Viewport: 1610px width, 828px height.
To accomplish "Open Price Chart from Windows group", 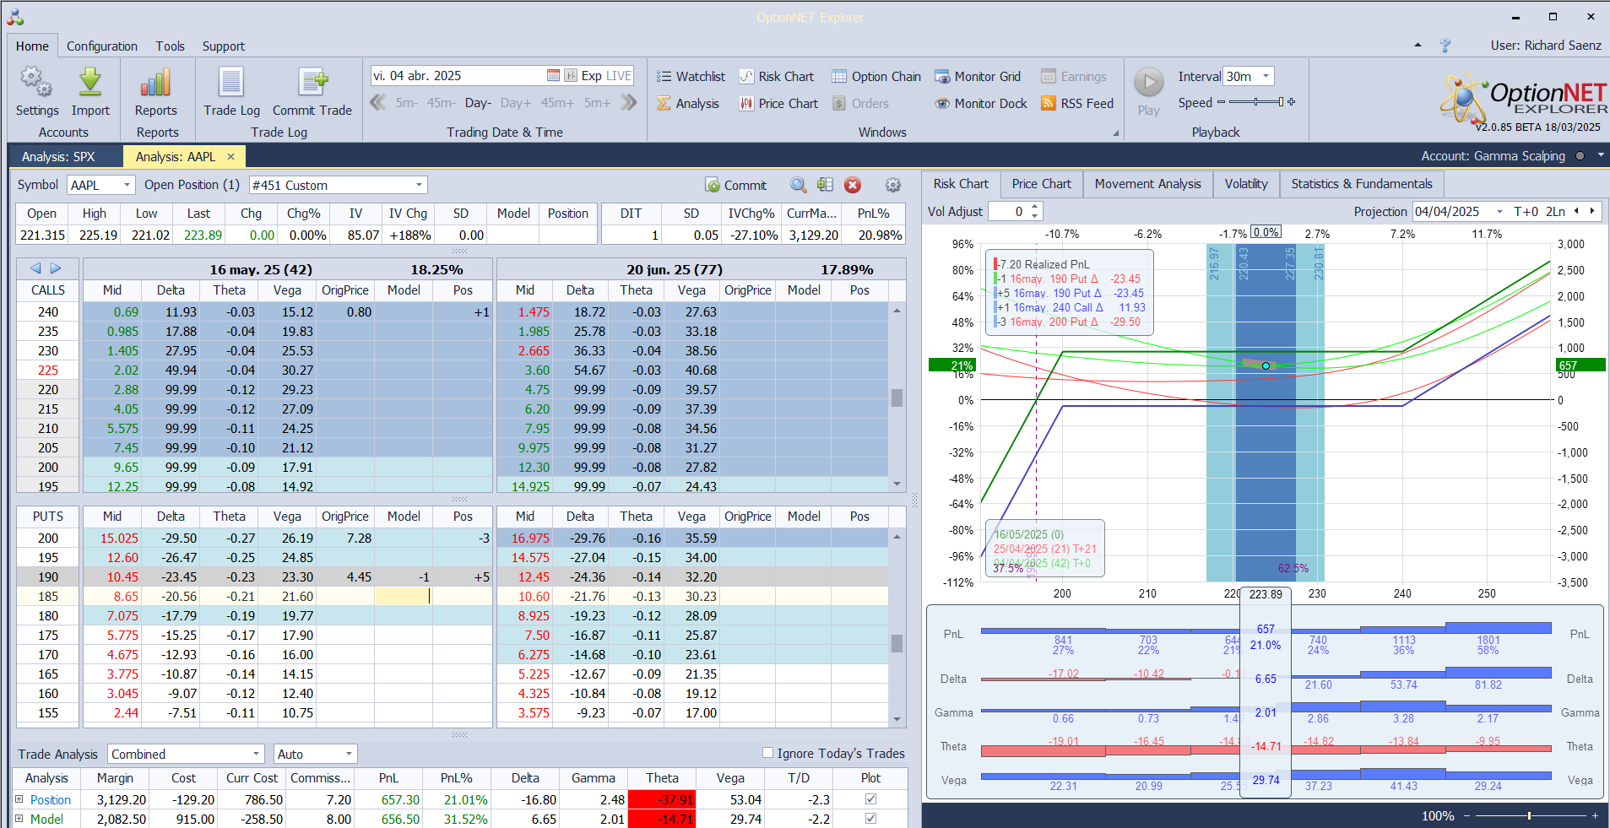I will point(778,104).
